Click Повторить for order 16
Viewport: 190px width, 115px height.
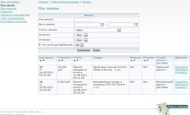click(182, 85)
